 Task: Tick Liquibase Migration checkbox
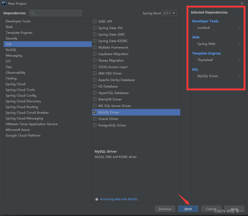pos(95,54)
